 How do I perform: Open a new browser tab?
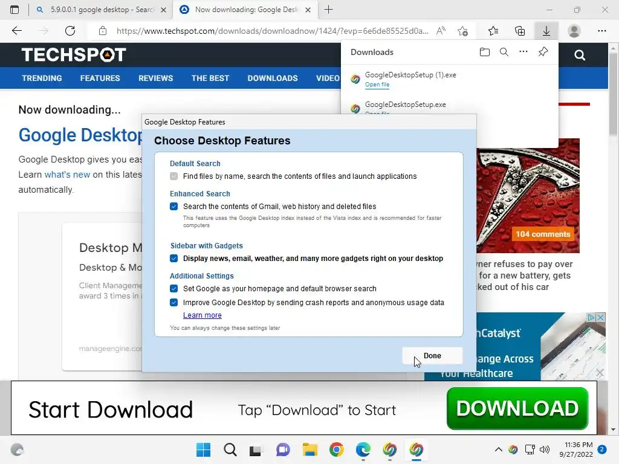[328, 10]
